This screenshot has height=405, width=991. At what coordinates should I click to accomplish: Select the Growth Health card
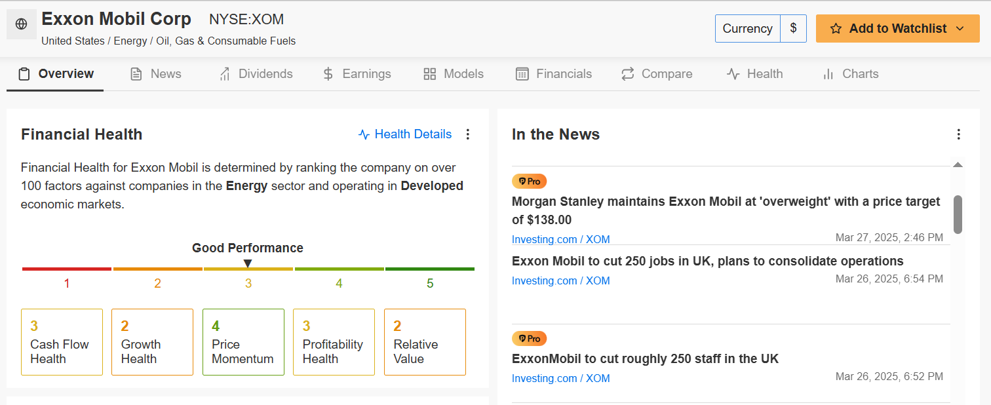tap(152, 342)
